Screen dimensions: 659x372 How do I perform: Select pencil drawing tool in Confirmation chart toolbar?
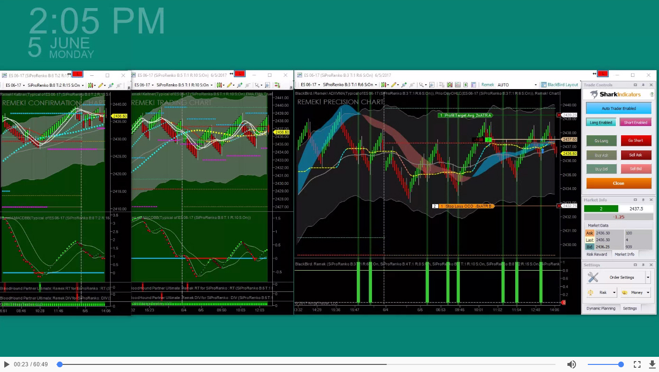coord(101,85)
